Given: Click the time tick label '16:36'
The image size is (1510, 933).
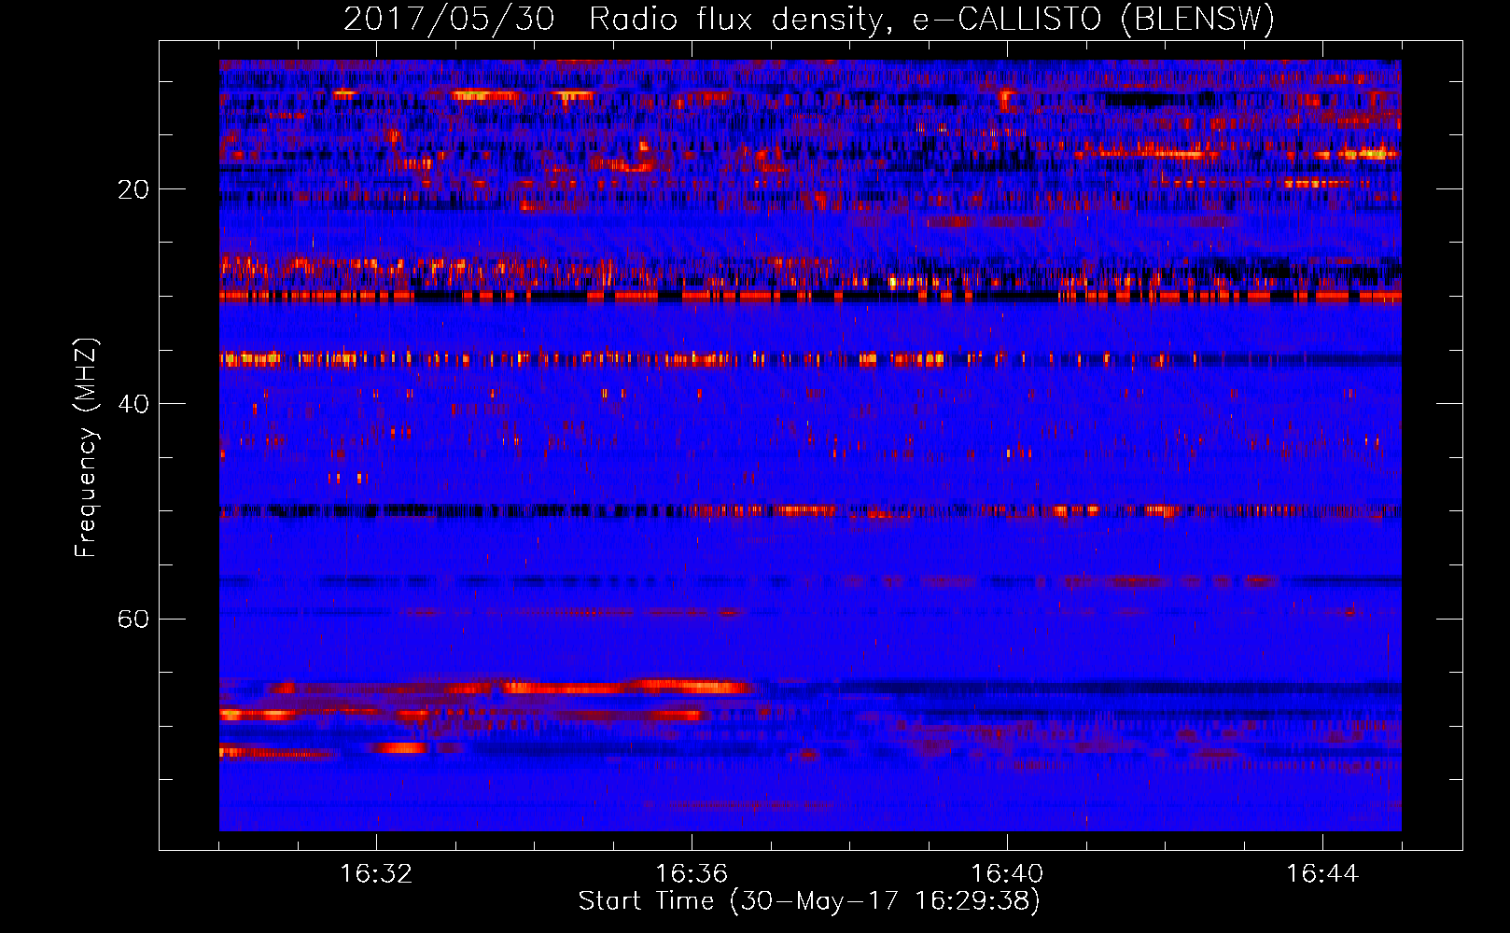Looking at the screenshot, I should click(692, 873).
